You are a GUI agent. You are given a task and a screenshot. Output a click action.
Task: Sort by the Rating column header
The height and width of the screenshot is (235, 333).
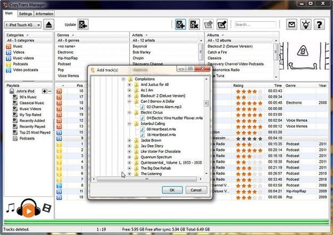239,86
